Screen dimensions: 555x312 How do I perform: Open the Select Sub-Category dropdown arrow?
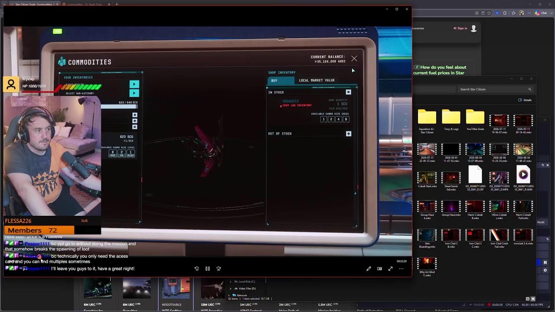coord(134,93)
